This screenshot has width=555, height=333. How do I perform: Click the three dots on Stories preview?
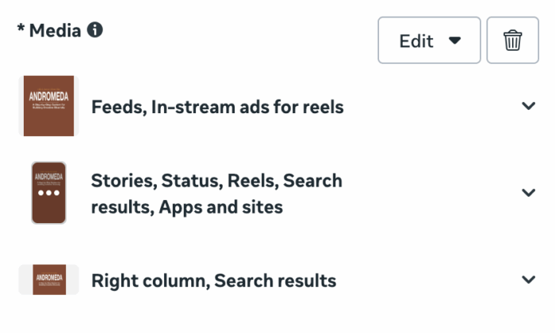pos(48,194)
